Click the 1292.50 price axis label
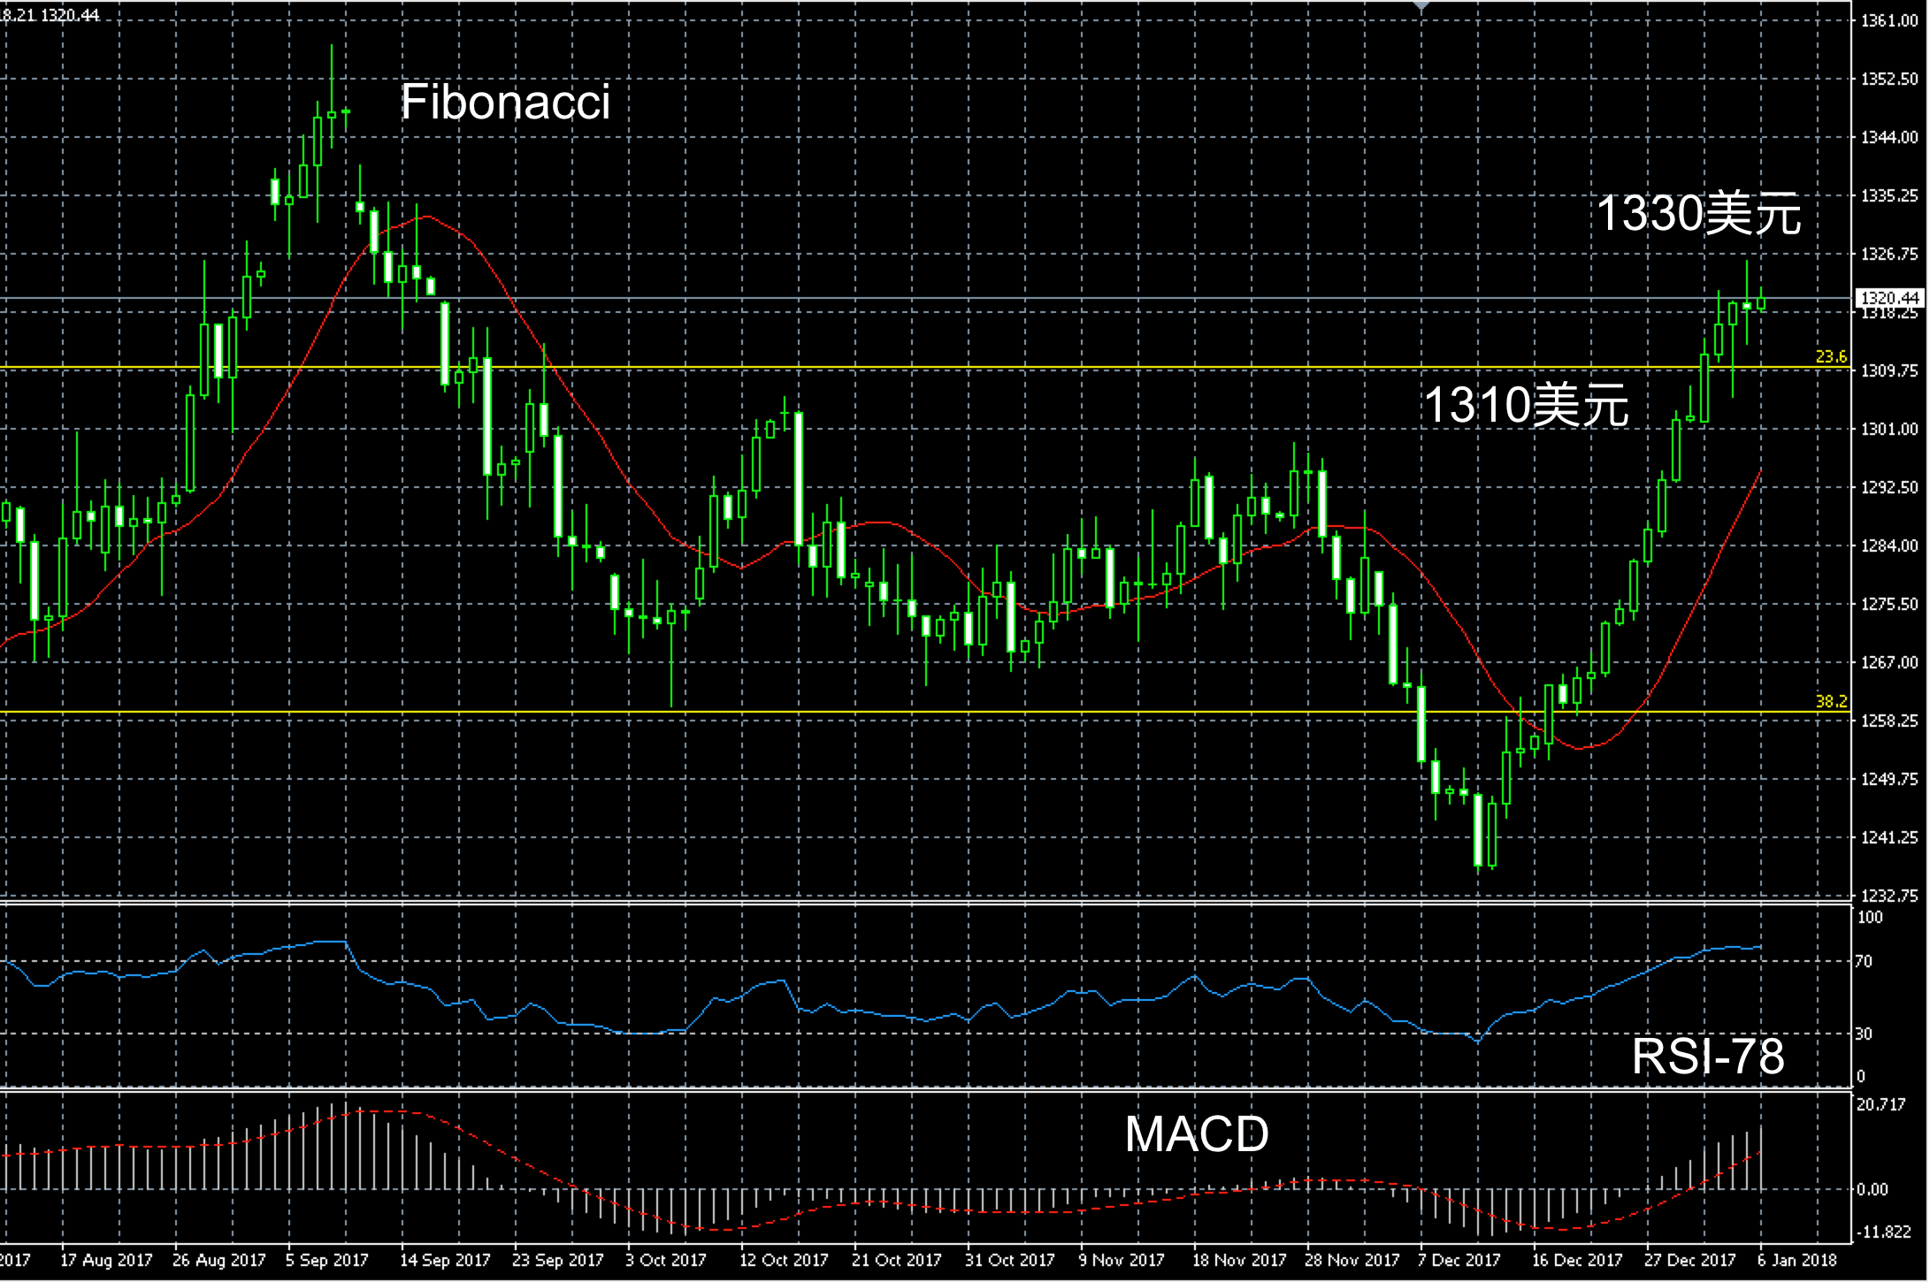 (x=1889, y=487)
